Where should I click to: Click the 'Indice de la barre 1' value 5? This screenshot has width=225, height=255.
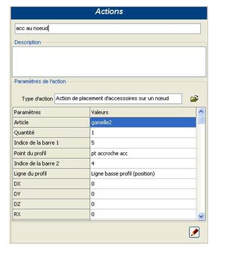point(143,143)
